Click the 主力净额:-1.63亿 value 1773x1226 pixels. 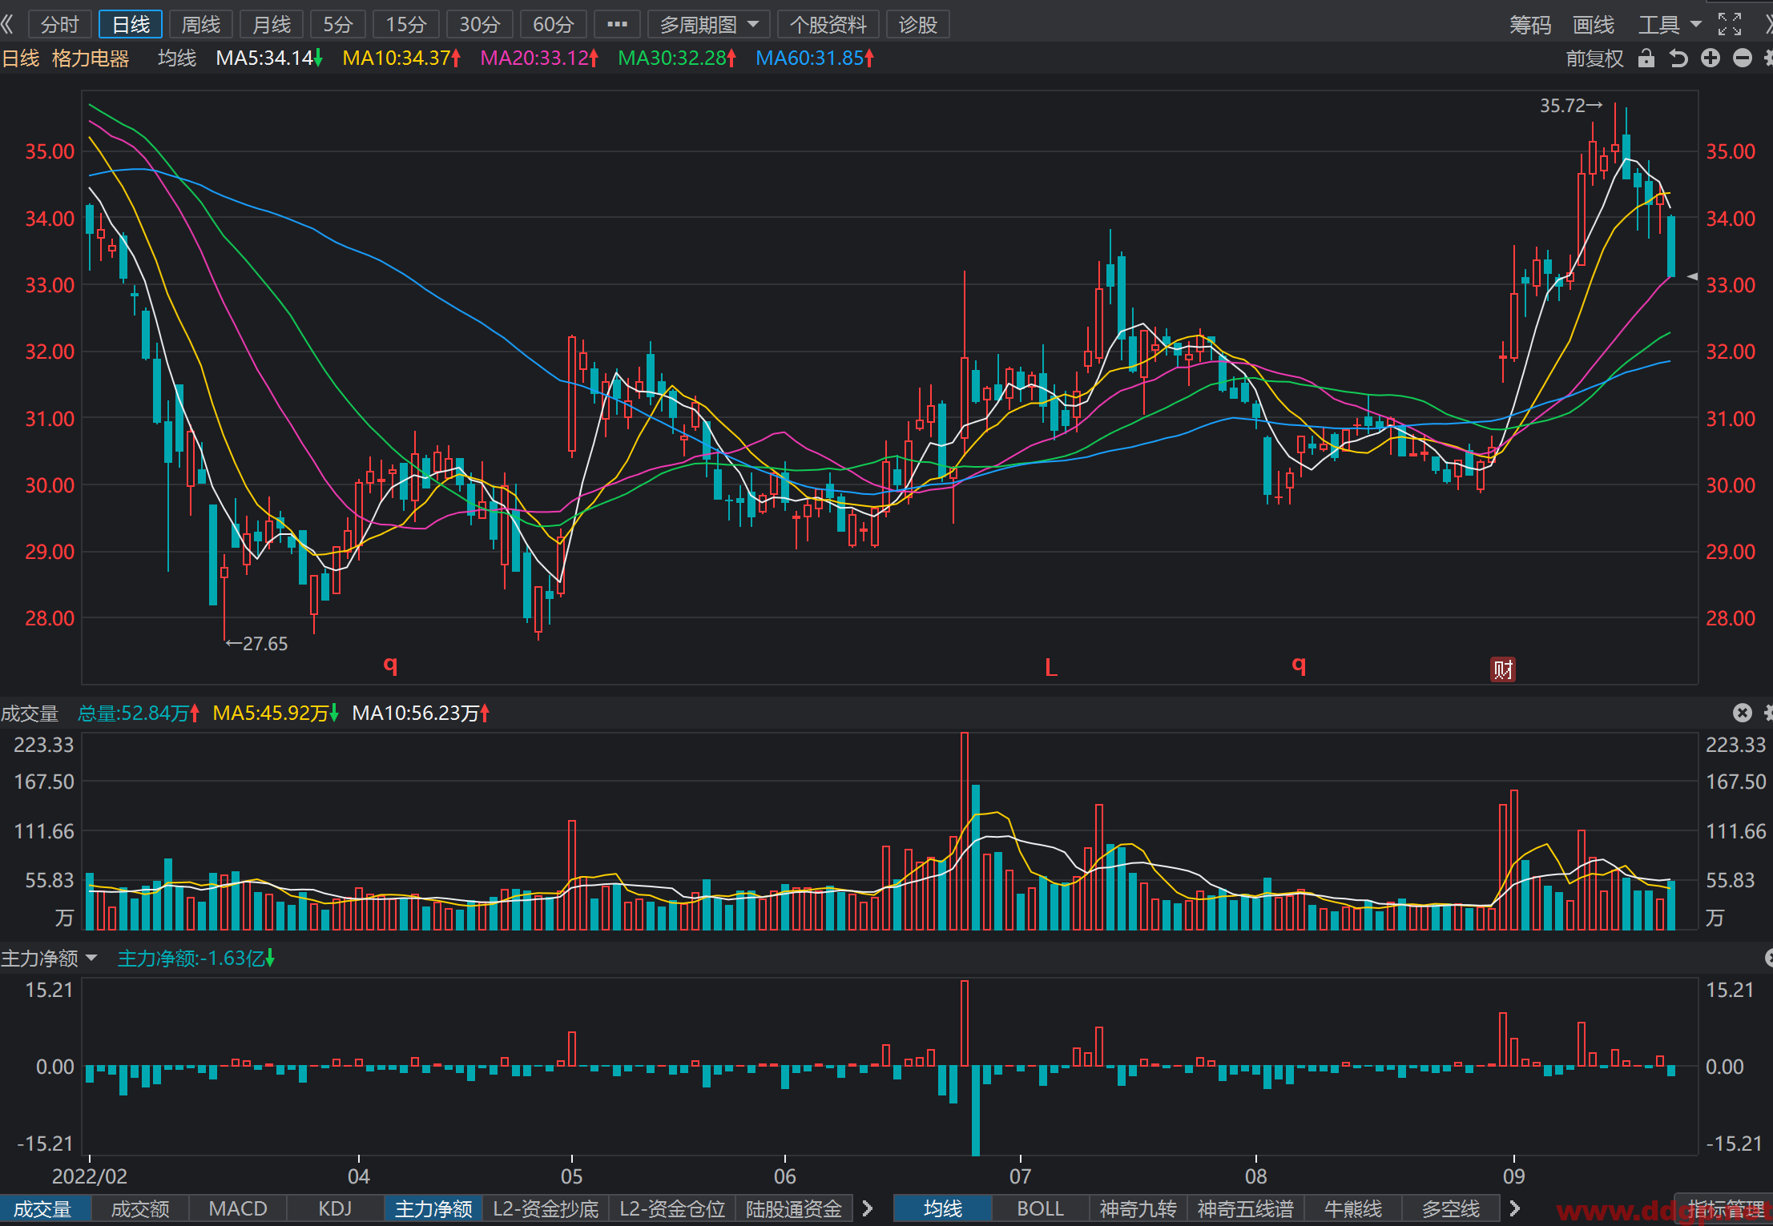coord(196,958)
